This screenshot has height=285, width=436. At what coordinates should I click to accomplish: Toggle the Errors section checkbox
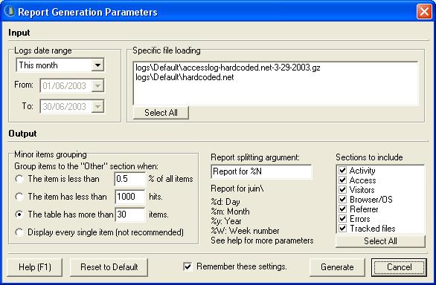(342, 219)
